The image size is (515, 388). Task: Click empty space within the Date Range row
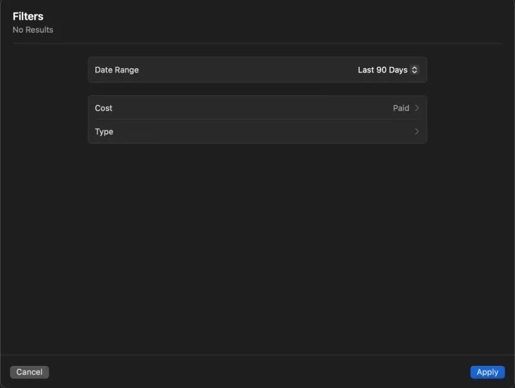(245, 69)
